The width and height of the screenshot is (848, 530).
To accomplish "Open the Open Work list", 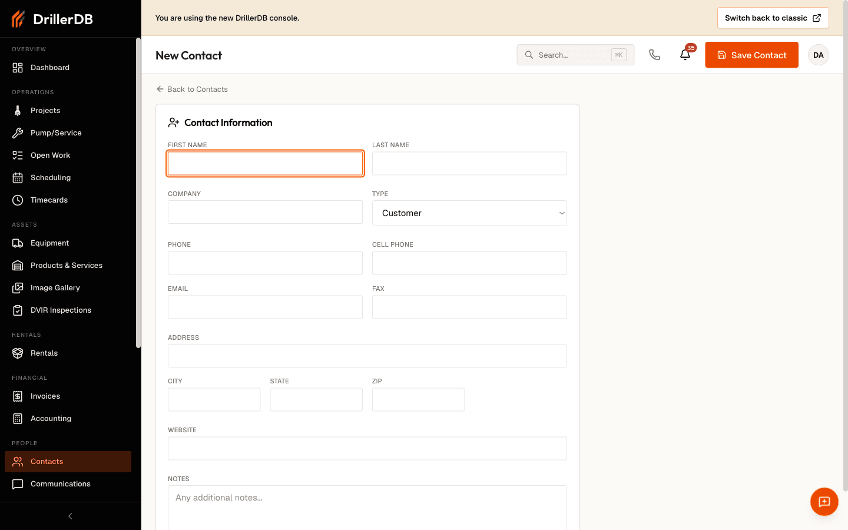I will 68,155.
